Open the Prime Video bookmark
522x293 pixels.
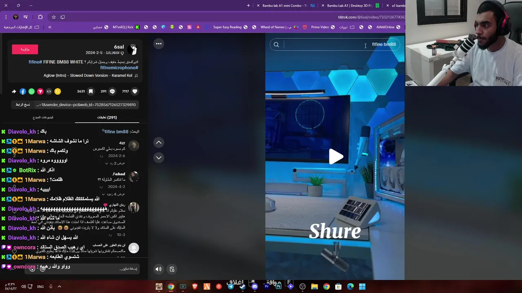(323, 27)
